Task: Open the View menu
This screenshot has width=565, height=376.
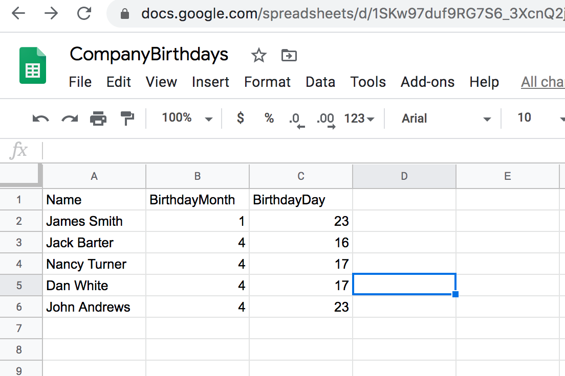Action: pyautogui.click(x=161, y=82)
